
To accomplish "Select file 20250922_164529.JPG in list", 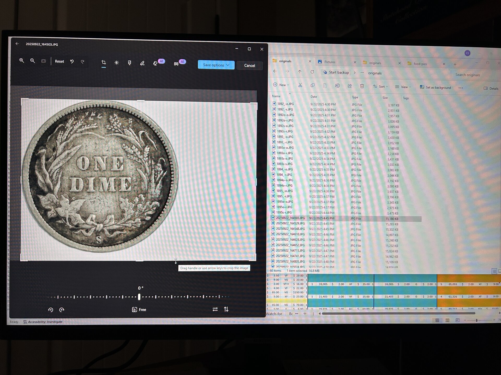I will coord(290,223).
